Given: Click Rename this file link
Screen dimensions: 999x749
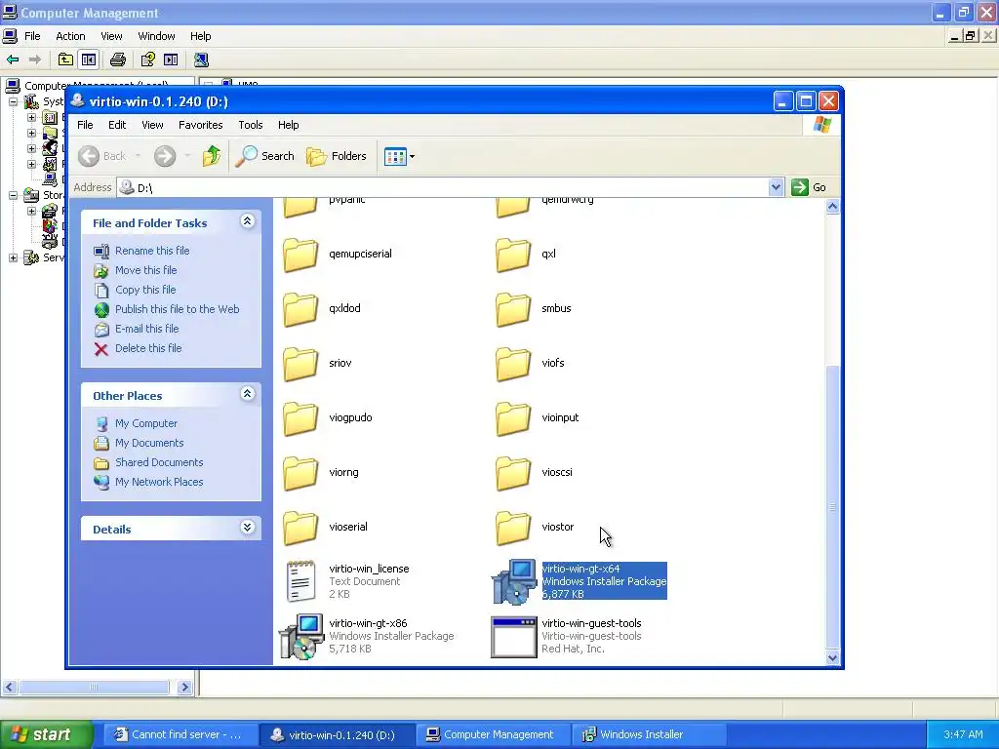Looking at the screenshot, I should [x=152, y=251].
